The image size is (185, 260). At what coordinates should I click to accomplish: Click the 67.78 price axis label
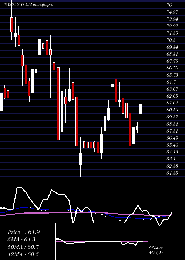173,61
